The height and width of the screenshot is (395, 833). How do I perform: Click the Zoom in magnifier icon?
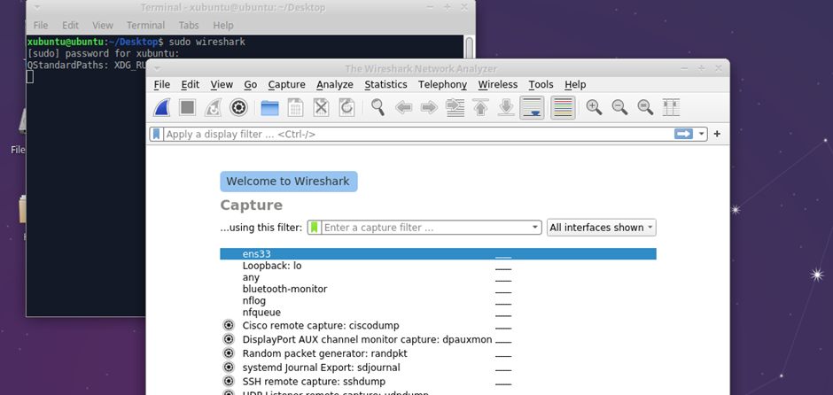pyautogui.click(x=594, y=108)
